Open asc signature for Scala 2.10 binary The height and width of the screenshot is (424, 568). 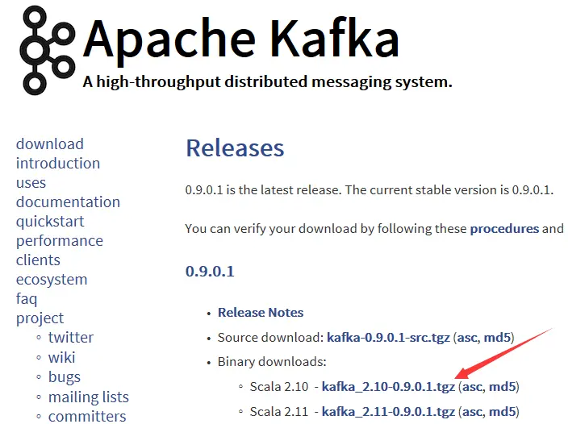474,387
